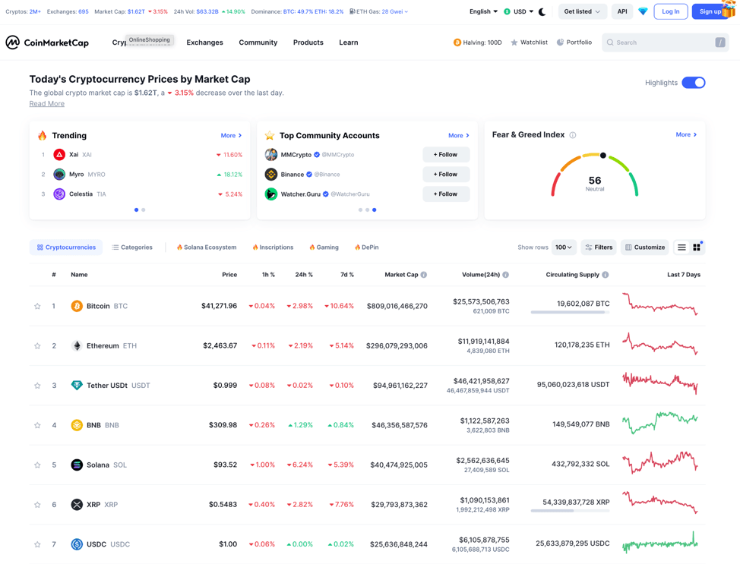
Task: Open the English language dropdown
Action: 483,12
